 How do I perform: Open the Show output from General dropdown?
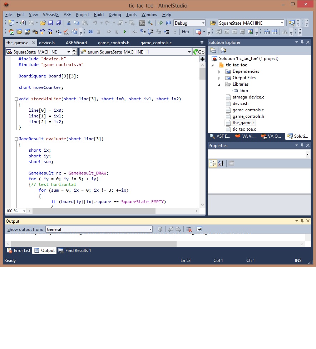(x=150, y=229)
